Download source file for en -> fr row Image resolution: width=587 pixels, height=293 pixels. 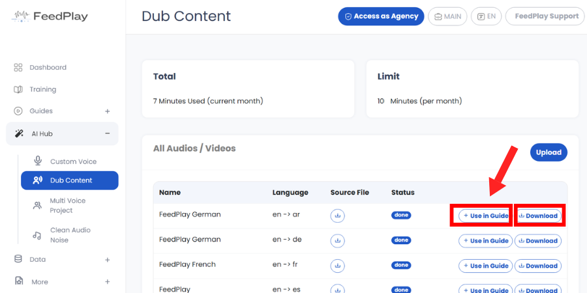point(338,266)
